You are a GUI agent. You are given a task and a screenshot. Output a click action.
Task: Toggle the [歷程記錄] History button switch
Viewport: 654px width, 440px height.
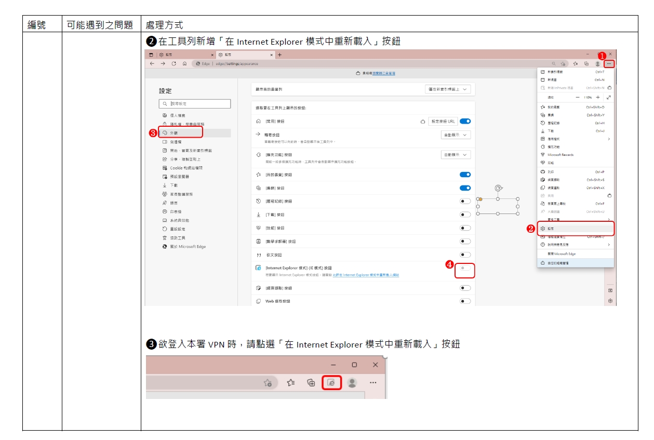tap(465, 201)
